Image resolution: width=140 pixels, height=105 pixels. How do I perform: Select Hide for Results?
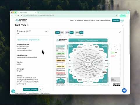click(62, 33)
